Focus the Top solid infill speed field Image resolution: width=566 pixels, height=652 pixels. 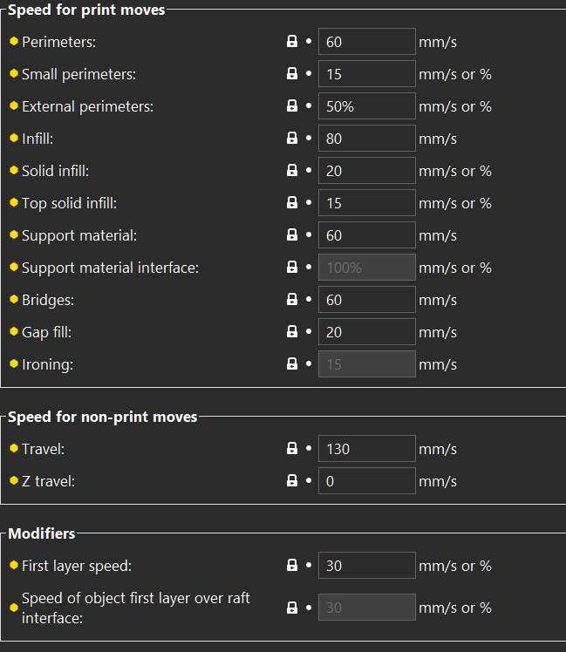click(366, 202)
